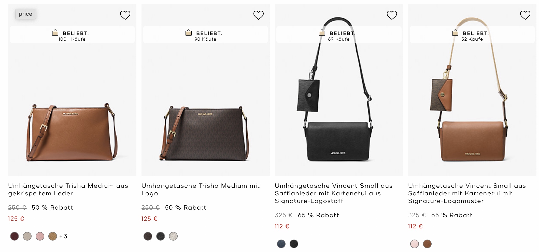
Task: Click the bag icon next to 90 Käufe
Action: 188,33
